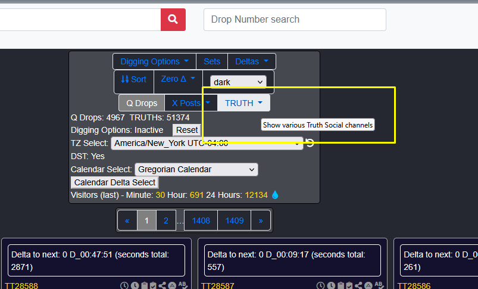Click the AB spell-check icon on TT28588
The width and height of the screenshot is (478, 289).
(183, 285)
